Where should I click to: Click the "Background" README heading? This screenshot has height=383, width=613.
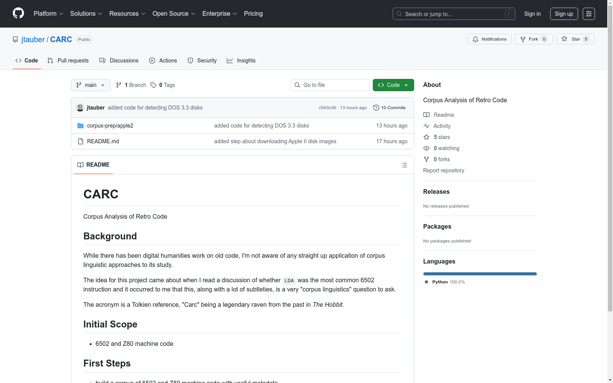point(110,236)
